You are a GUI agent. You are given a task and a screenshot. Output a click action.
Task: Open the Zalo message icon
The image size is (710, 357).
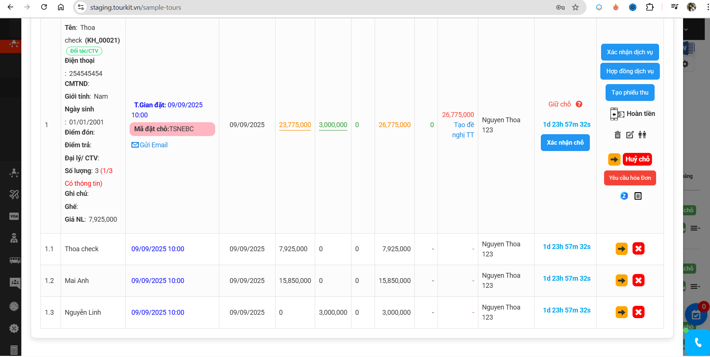click(624, 196)
